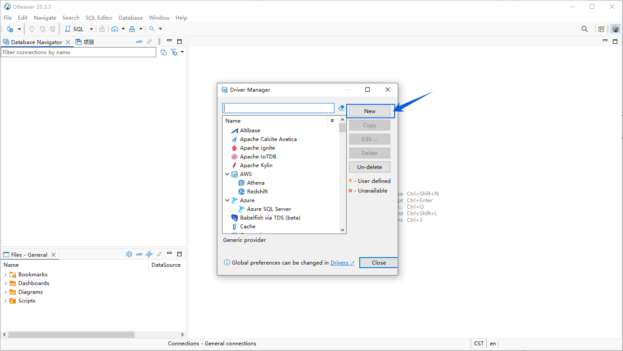Viewport: 623px width, 351px height.
Task: Click the DataSource column header in Files panel
Action: pyautogui.click(x=166, y=265)
